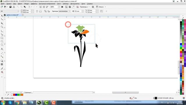
Task: Select the Rectangle tool
Action: [x=2, y=38]
